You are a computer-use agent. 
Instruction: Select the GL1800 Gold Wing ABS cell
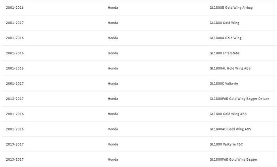[228, 114]
